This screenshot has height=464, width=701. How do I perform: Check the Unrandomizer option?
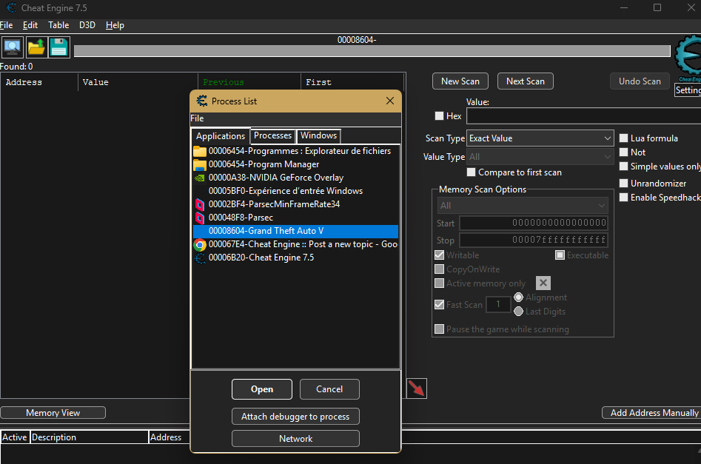click(x=624, y=184)
